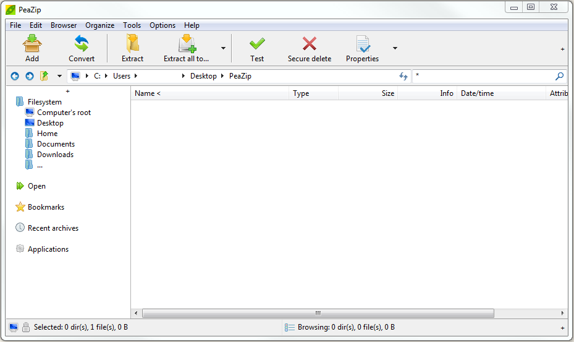Click the status bar padlock icon
Viewport: 574px width, 342px height.
25,327
